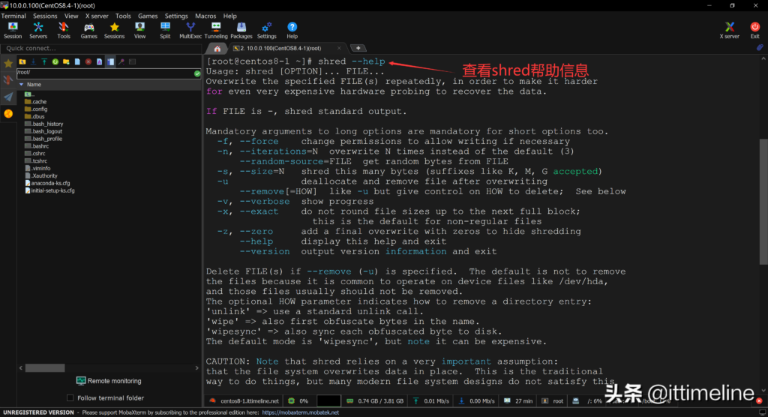Select the 10.0.0.100 CentOS8.4-1 terminal tab
Viewport: 768px width, 417px height.
[280, 49]
